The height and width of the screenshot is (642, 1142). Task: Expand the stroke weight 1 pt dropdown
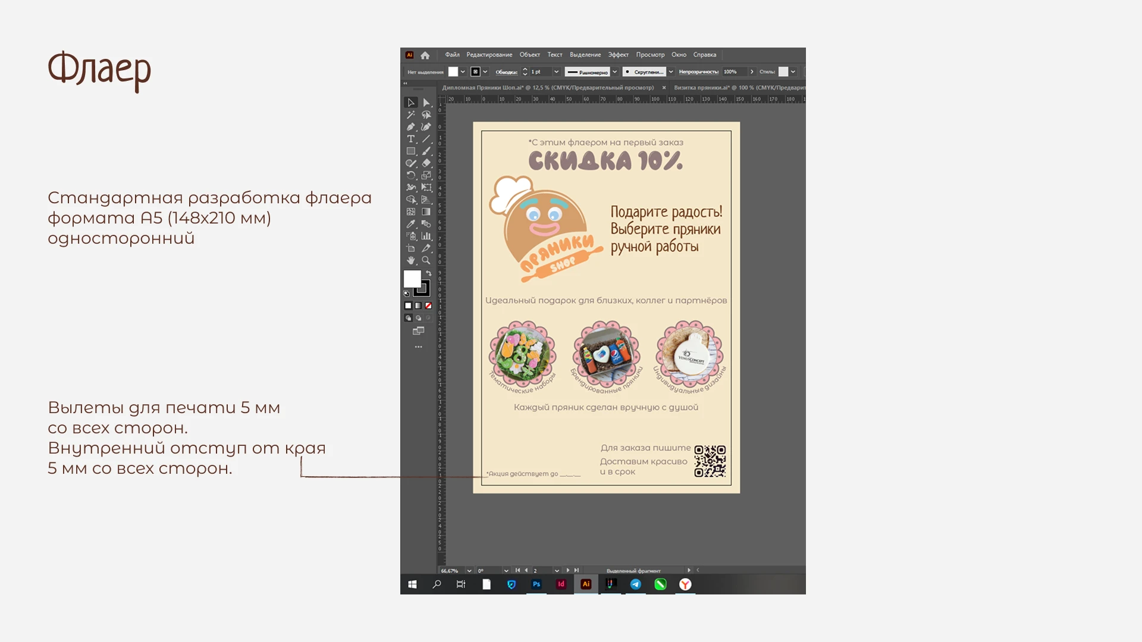(x=556, y=72)
